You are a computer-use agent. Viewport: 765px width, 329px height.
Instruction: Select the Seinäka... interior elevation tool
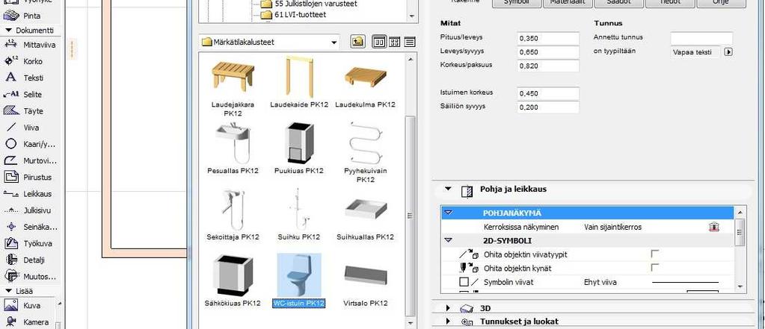[30, 227]
